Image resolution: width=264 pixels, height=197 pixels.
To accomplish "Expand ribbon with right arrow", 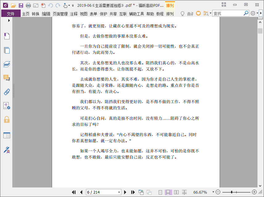I will tap(261, 13).
